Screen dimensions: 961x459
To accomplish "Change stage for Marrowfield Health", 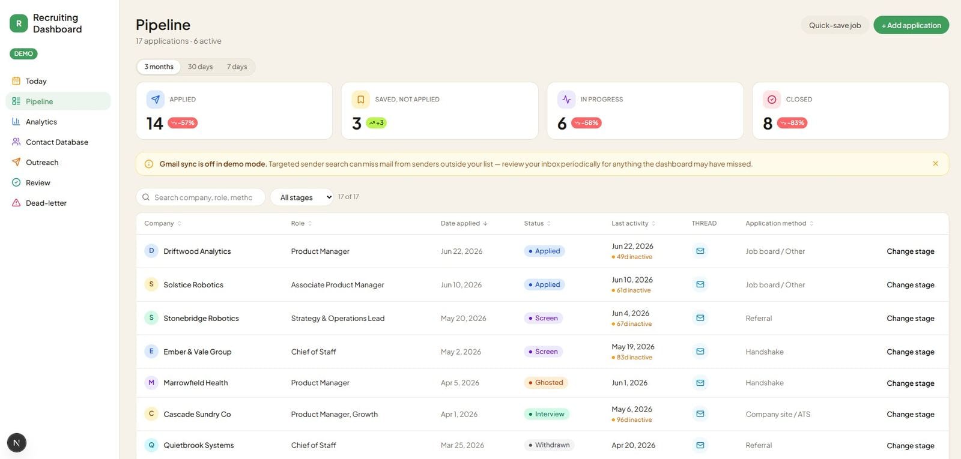I will [x=911, y=383].
